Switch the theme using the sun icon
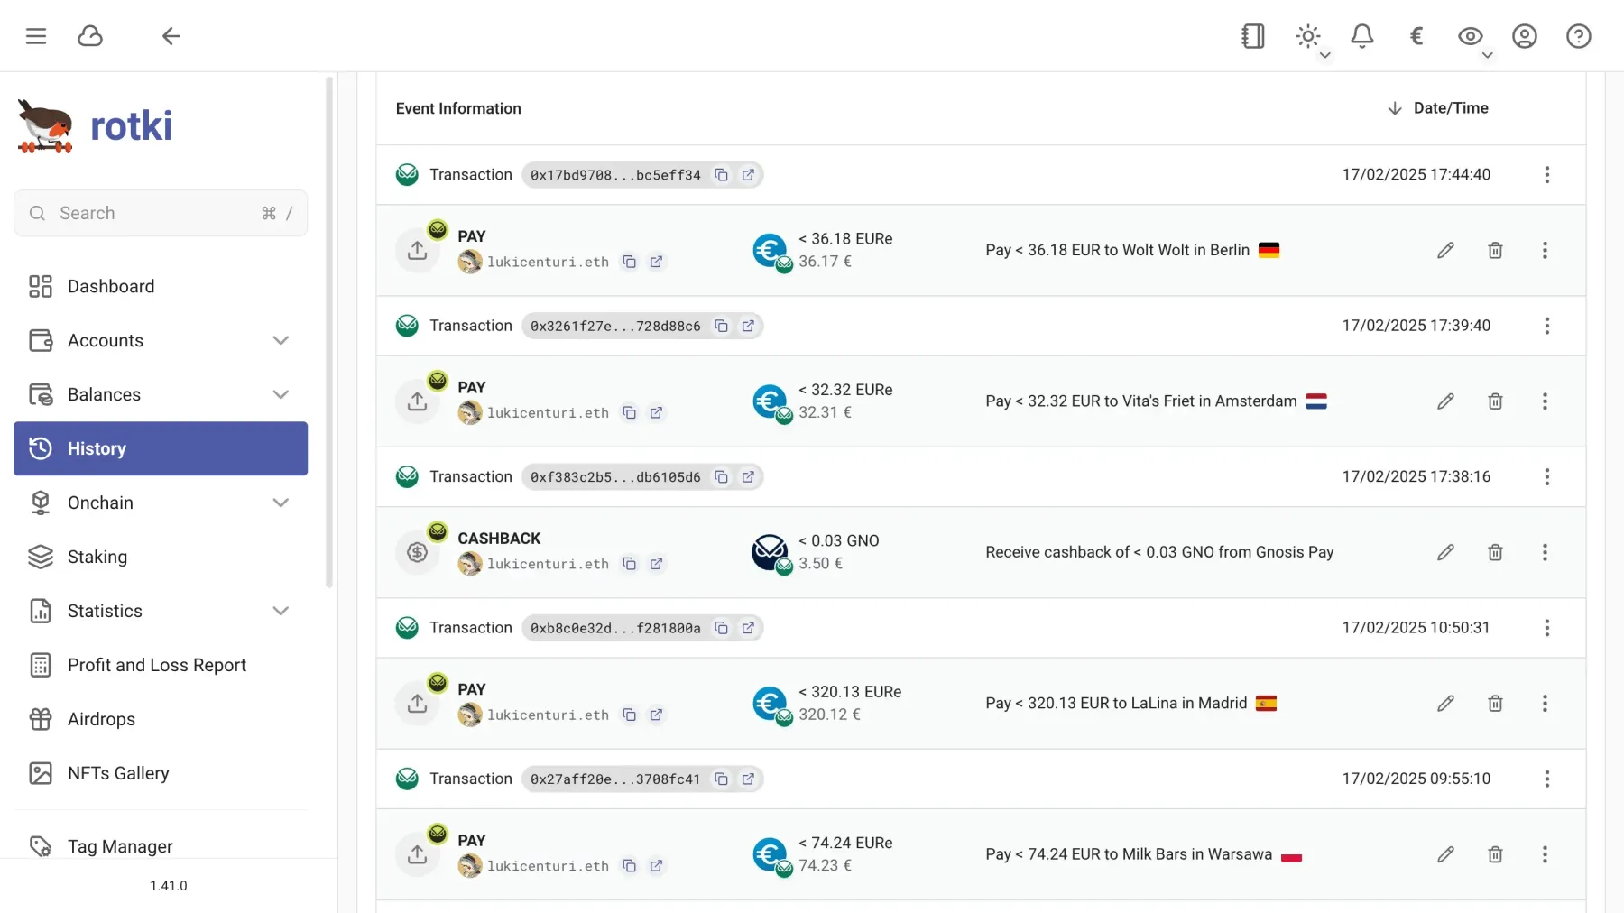The image size is (1624, 913). point(1307,34)
